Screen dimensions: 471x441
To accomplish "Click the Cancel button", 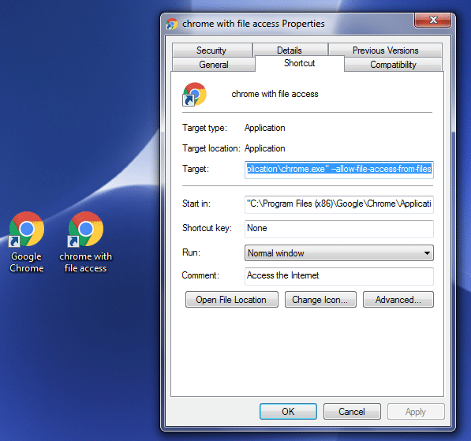I will pos(352,411).
